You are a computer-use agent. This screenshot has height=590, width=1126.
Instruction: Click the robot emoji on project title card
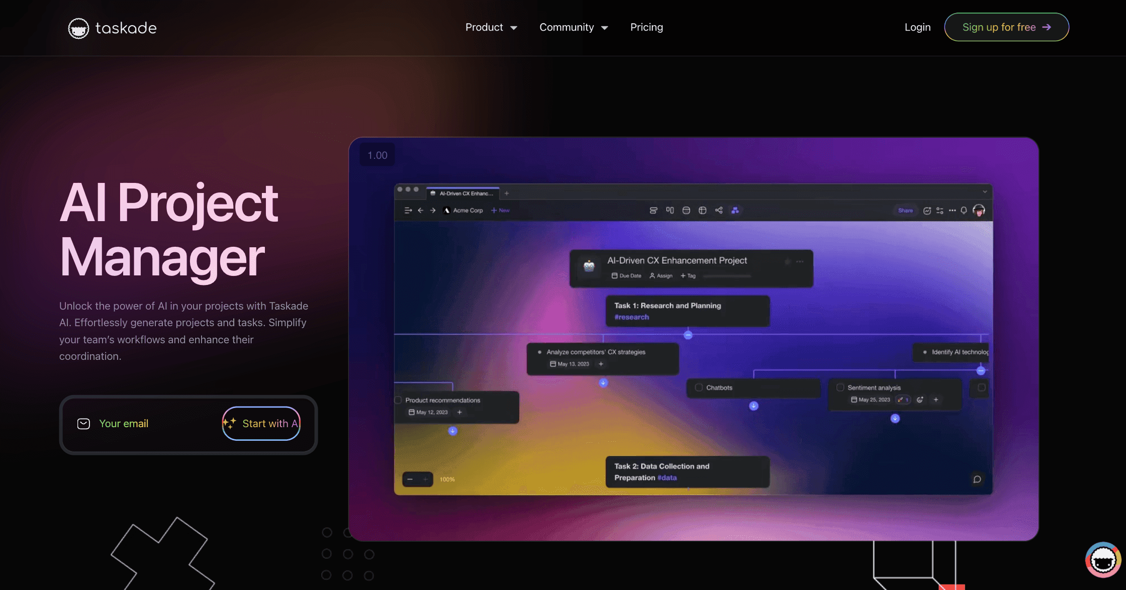[589, 266]
